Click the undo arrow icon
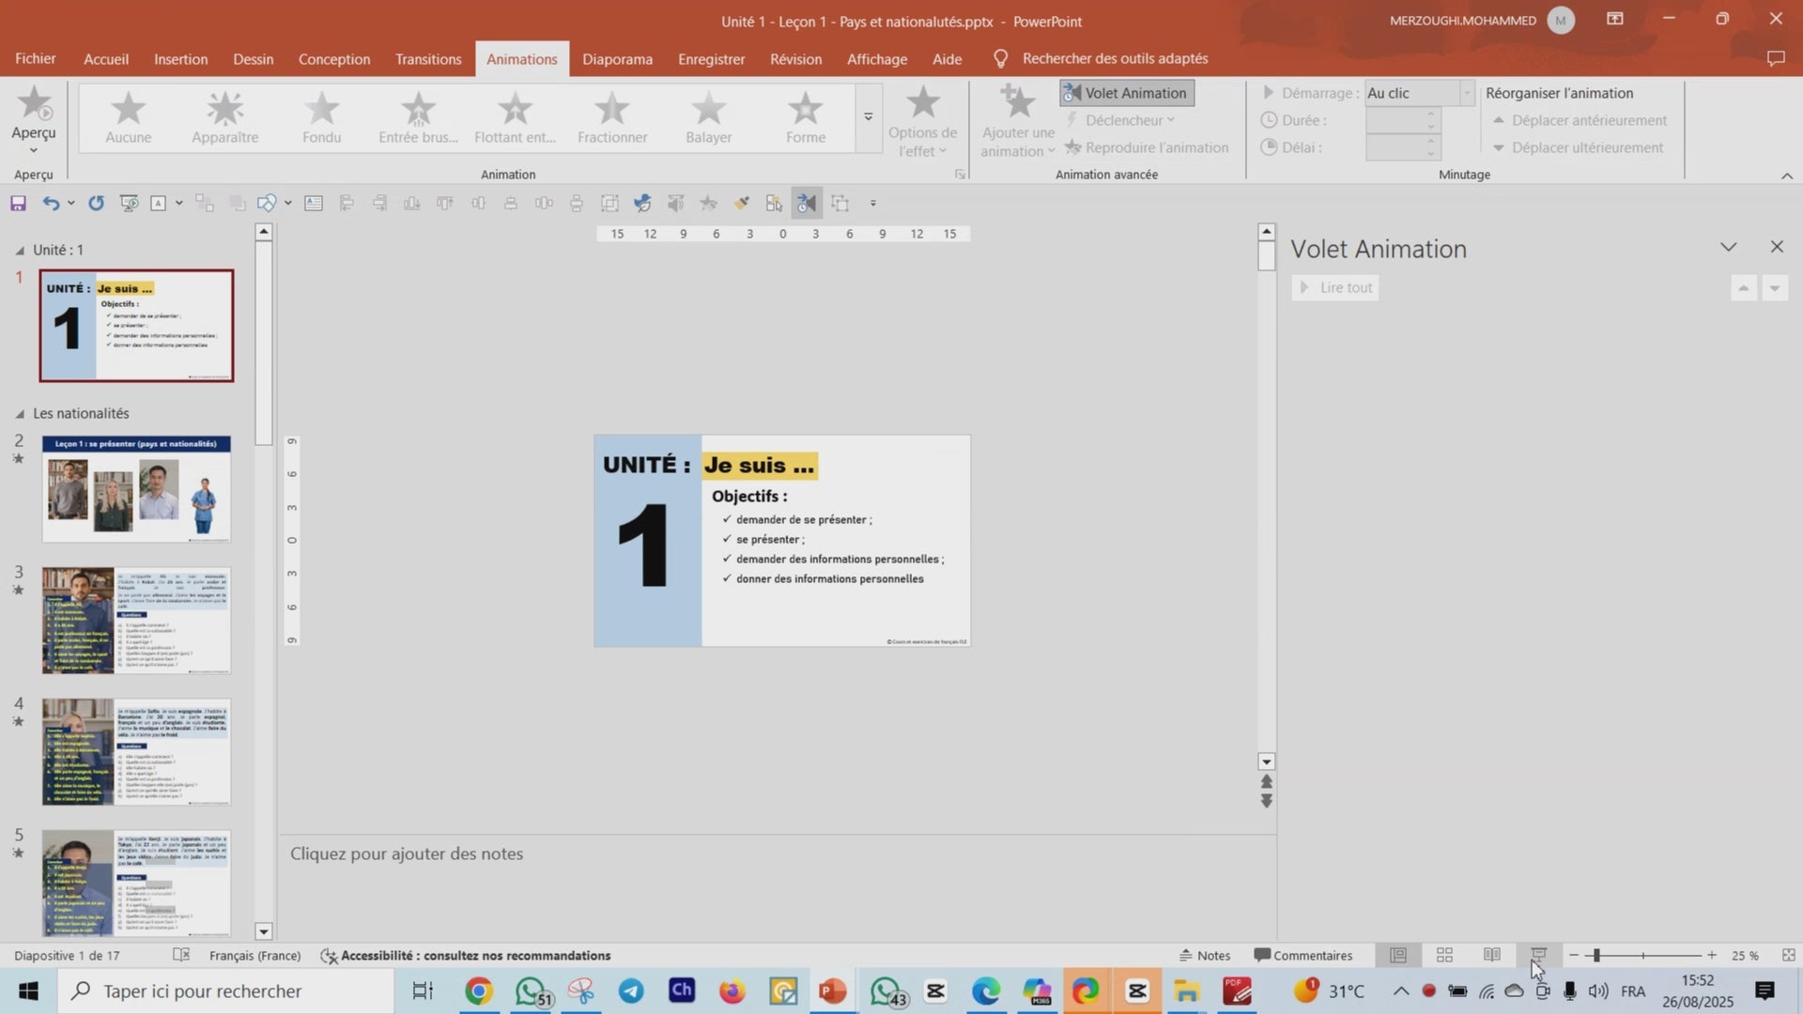 coord(51,203)
